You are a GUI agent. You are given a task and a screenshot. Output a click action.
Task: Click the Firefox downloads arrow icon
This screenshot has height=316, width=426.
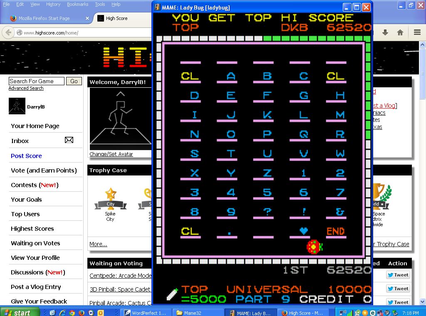(385, 32)
